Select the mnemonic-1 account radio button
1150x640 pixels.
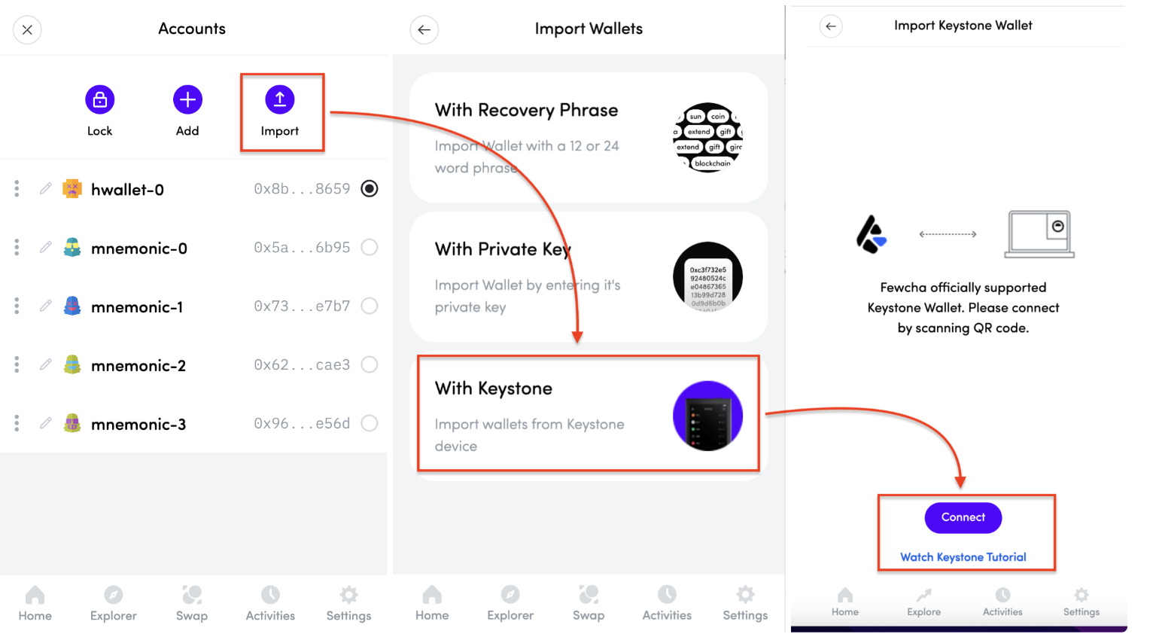(369, 306)
